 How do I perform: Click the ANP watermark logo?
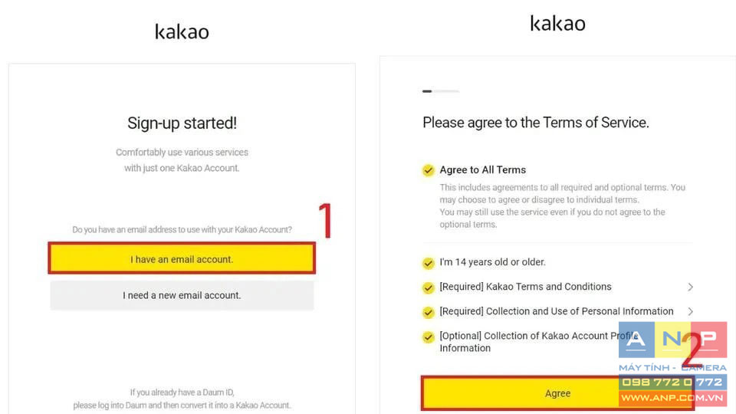pos(672,340)
